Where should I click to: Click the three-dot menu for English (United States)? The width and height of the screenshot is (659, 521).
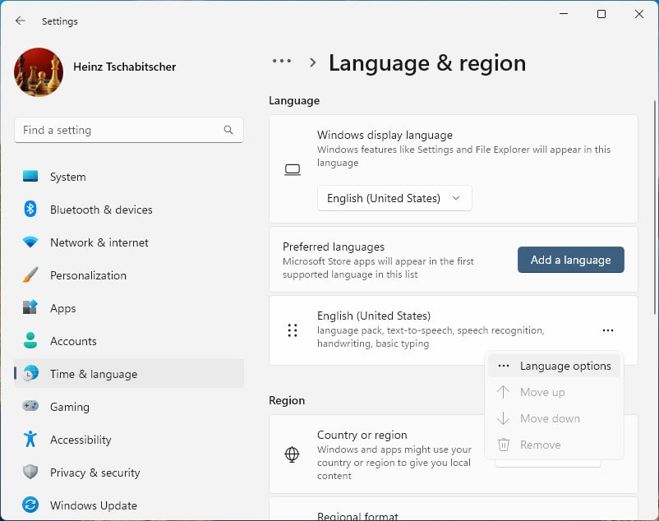coord(608,330)
